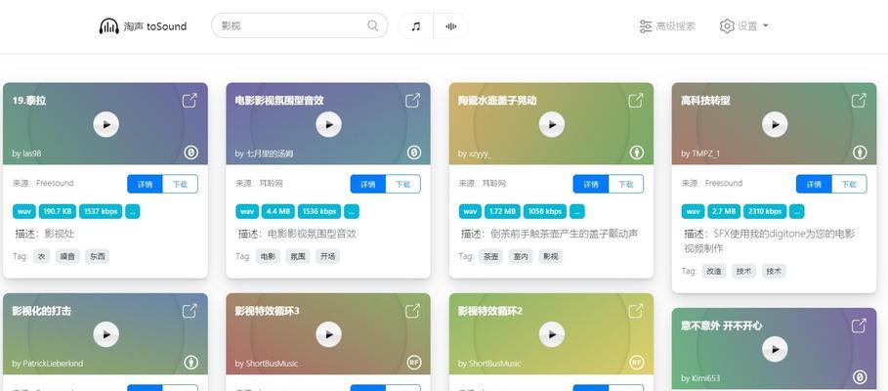This screenshot has height=391, width=888.
Task: Download 陶瓷水壶盖子晃动 sound
Action: tap(626, 184)
